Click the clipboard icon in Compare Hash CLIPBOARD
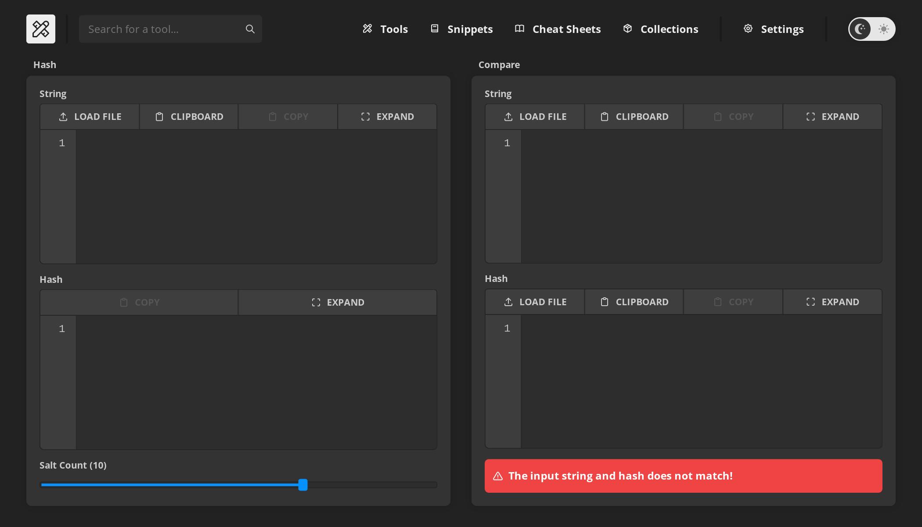This screenshot has width=922, height=527. [x=605, y=302]
